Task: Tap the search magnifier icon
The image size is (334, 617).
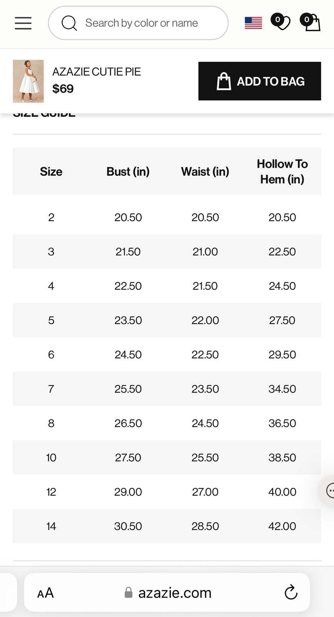Action: point(69,23)
